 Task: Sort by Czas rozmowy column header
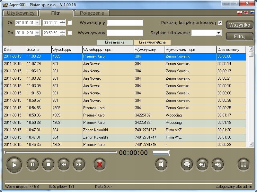pyautogui.click(x=231, y=50)
